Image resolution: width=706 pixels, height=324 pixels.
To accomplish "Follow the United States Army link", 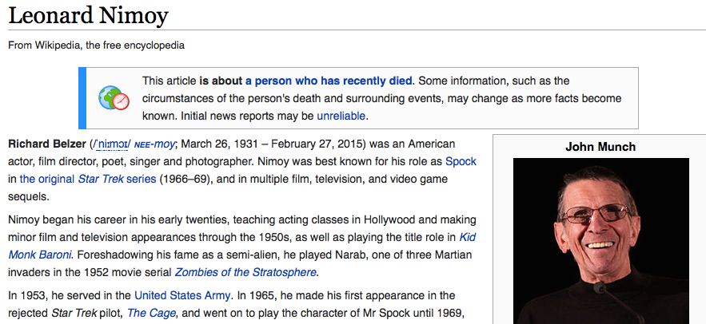I will point(182,296).
